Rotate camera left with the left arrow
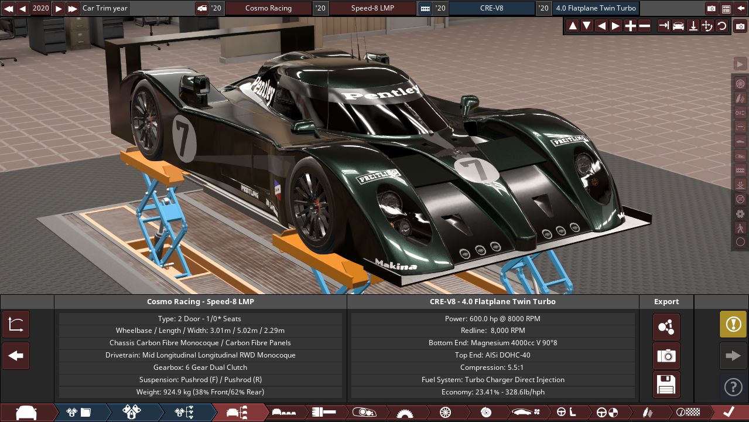Screen dimensions: 749x422 601,26
